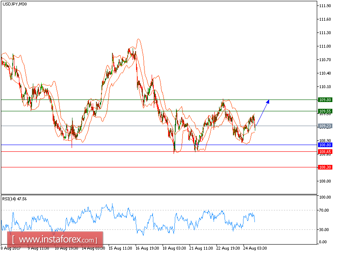Select the red 108.65 price tag
Screen dimensions: 337x253
pos(324,151)
